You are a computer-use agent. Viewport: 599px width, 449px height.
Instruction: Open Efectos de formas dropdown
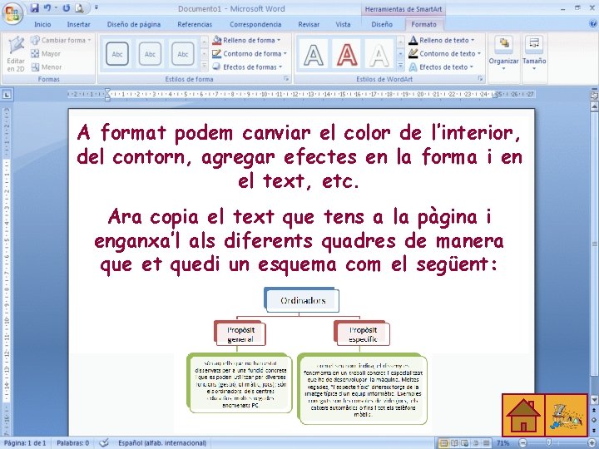(x=248, y=67)
